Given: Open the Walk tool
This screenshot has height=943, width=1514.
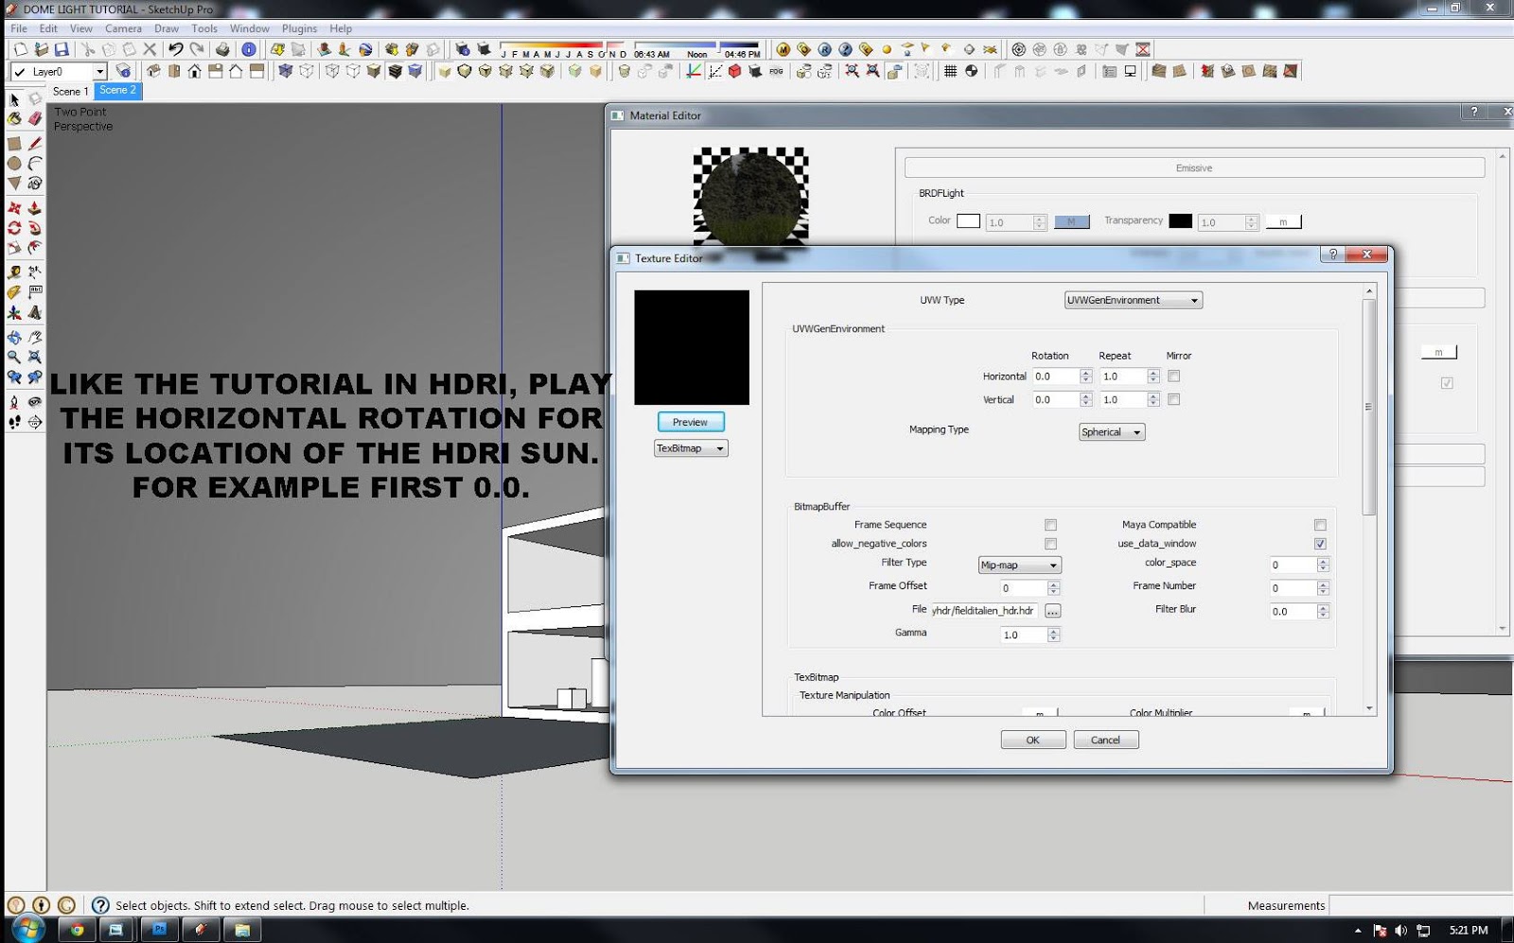Looking at the screenshot, I should tap(13, 424).
